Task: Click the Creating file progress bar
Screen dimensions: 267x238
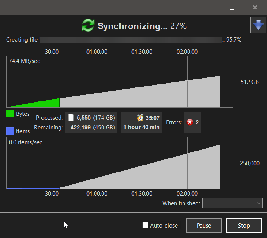Action: coord(131,40)
